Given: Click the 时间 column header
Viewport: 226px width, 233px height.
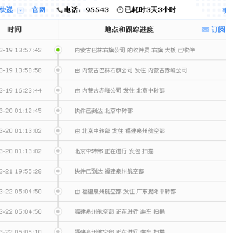Looking at the screenshot, I should click(x=14, y=30).
